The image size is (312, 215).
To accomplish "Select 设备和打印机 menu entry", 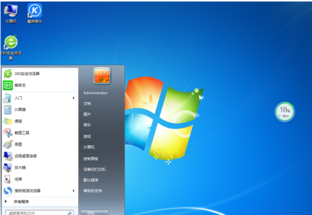I will point(94,169).
